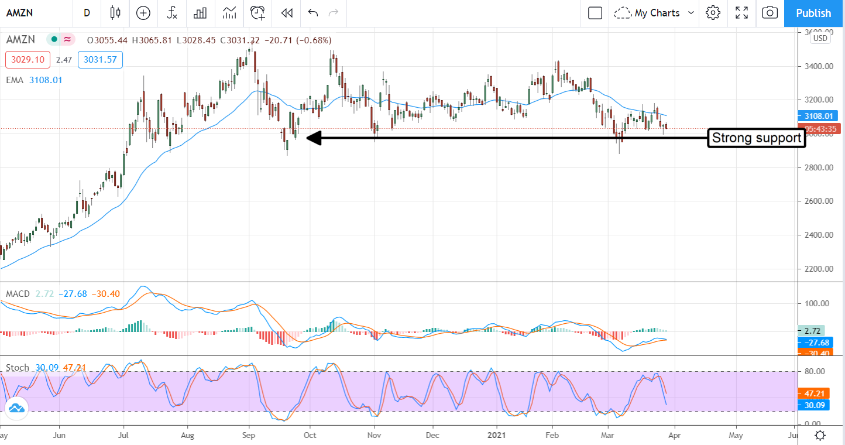Enter fullscreen mode with the expand icon

[741, 13]
